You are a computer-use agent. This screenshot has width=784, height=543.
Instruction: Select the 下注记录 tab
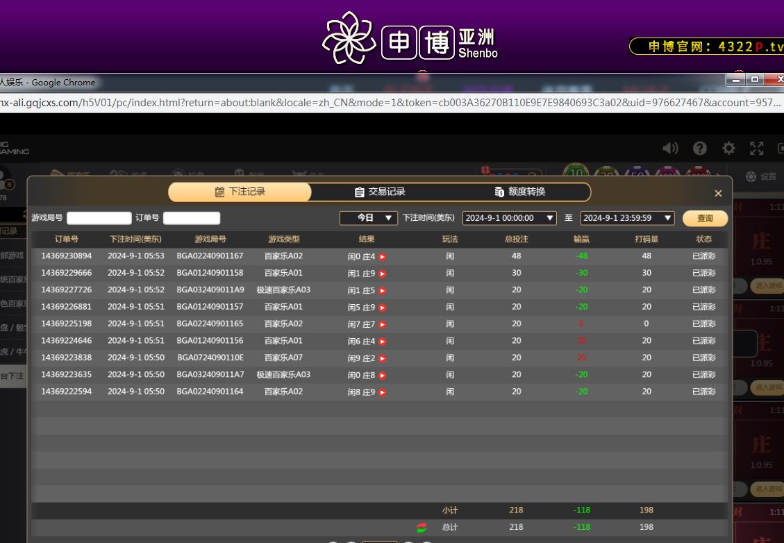[x=240, y=192]
